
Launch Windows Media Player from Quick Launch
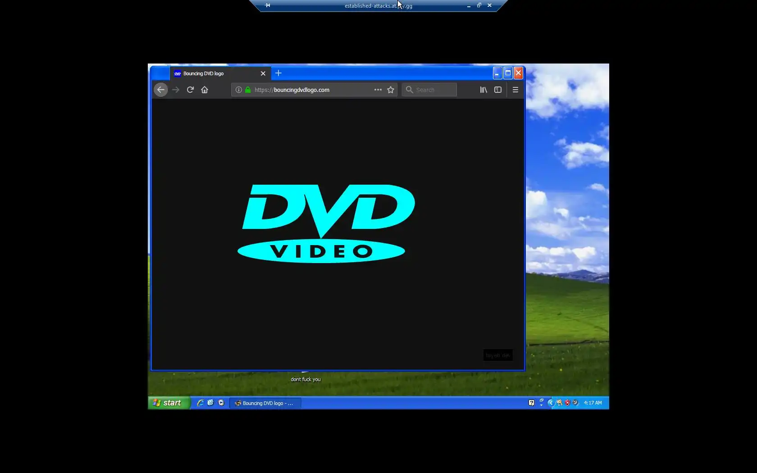point(221,403)
